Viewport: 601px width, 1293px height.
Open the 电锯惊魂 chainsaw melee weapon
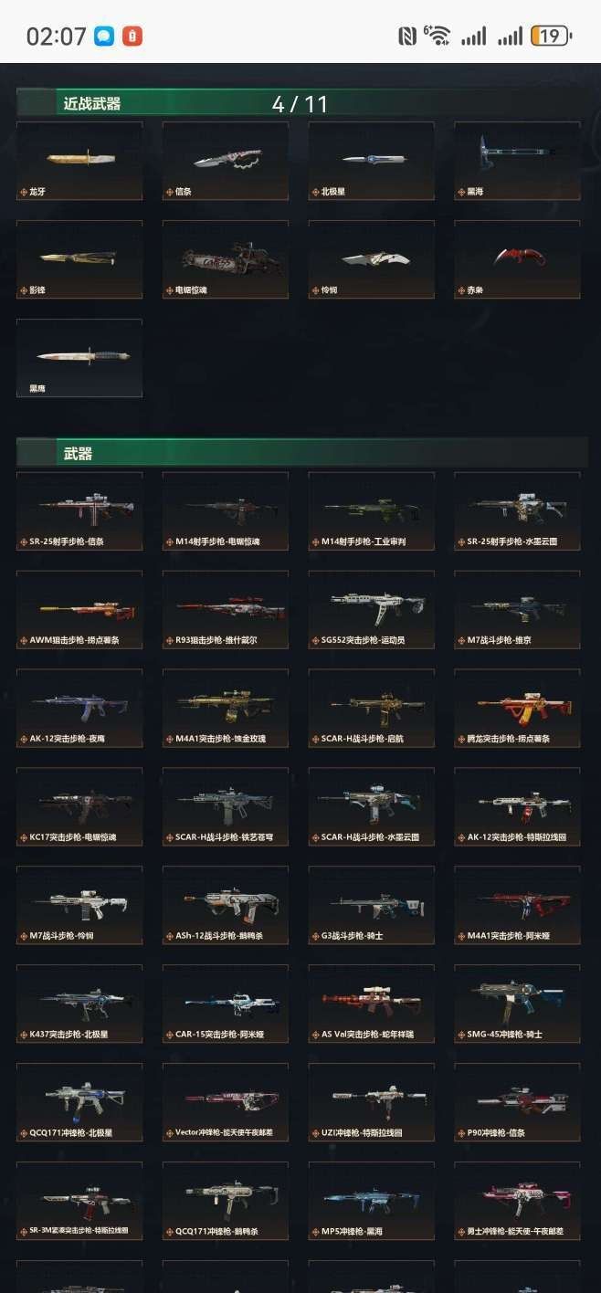pyautogui.click(x=226, y=259)
